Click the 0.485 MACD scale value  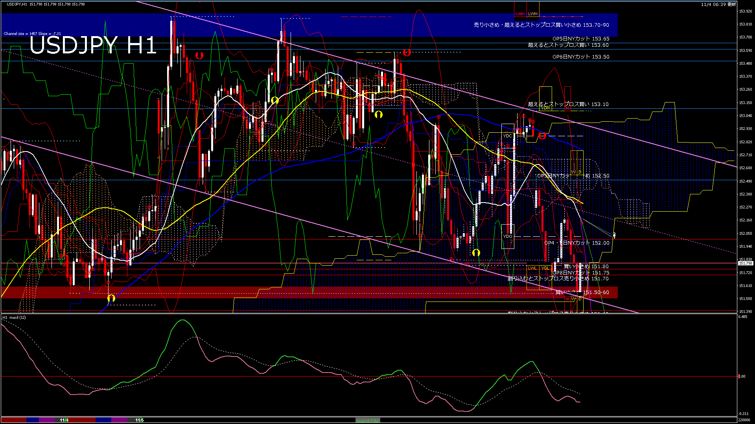(743, 317)
